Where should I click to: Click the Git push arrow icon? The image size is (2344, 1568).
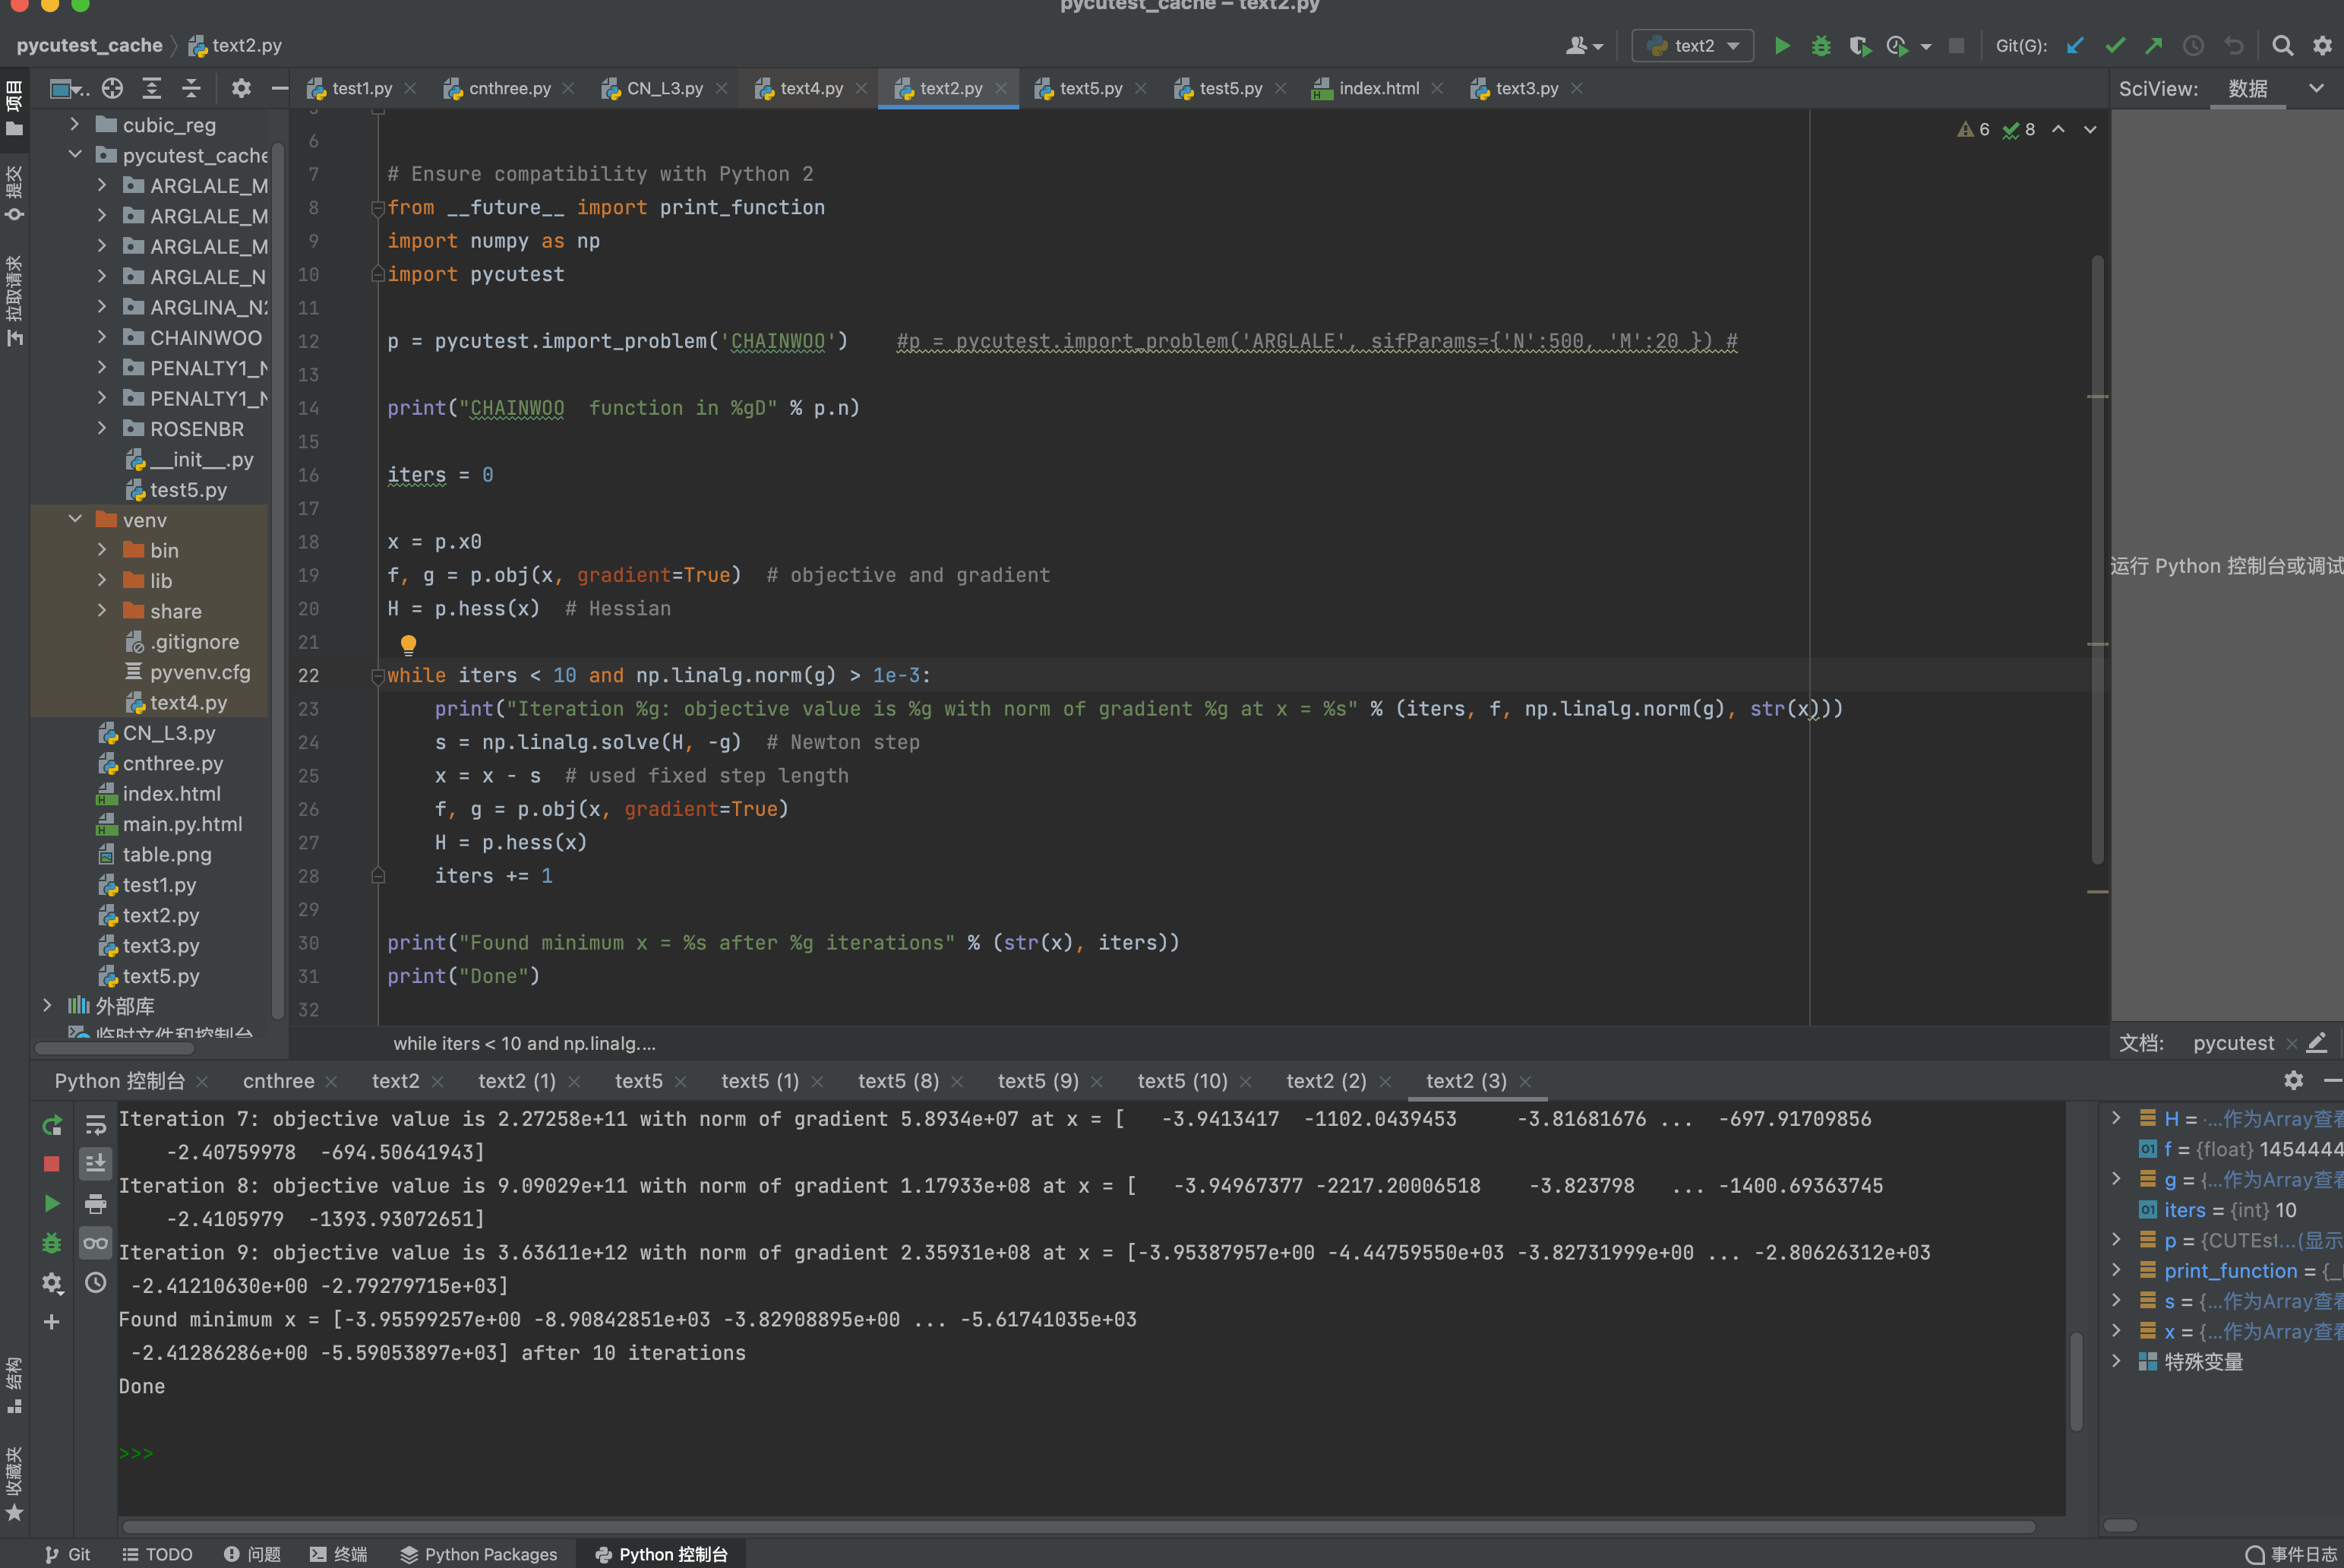coord(2153,46)
